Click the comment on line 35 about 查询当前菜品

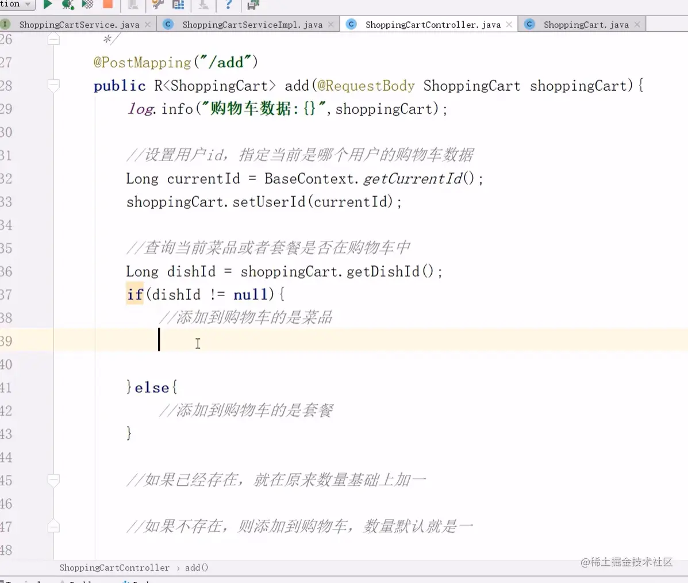pyautogui.click(x=268, y=248)
